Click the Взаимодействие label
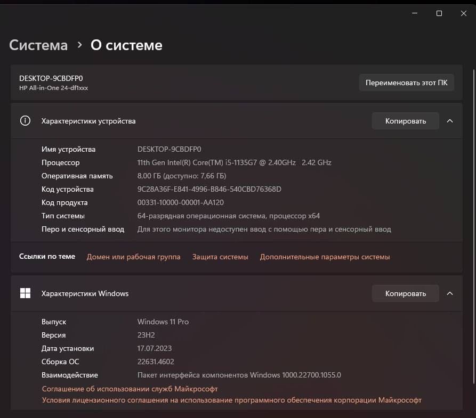The width and height of the screenshot is (476, 418). pyautogui.click(x=69, y=375)
